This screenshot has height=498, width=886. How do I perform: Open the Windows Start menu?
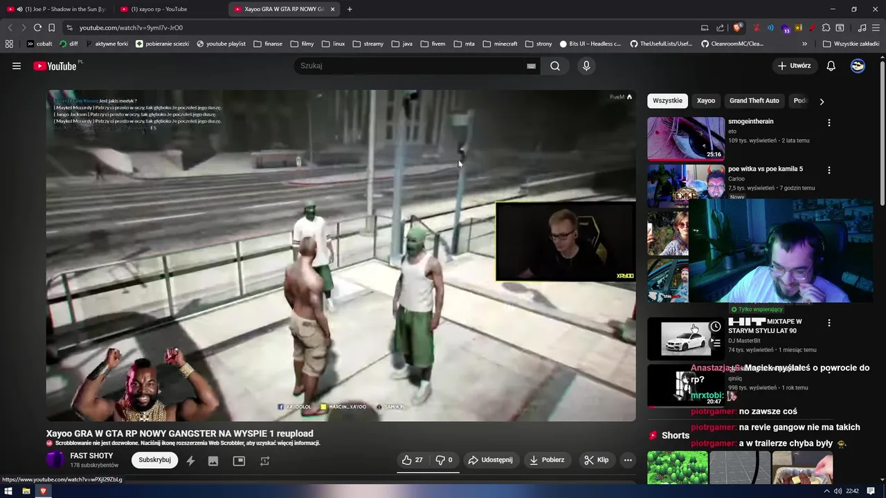[x=8, y=491]
